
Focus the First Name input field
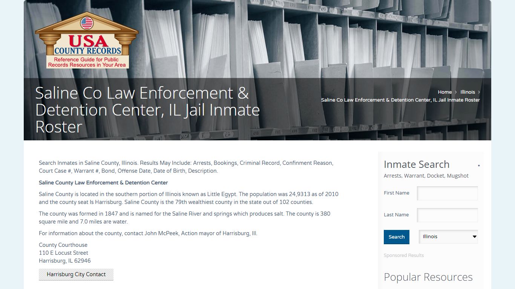tap(447, 193)
